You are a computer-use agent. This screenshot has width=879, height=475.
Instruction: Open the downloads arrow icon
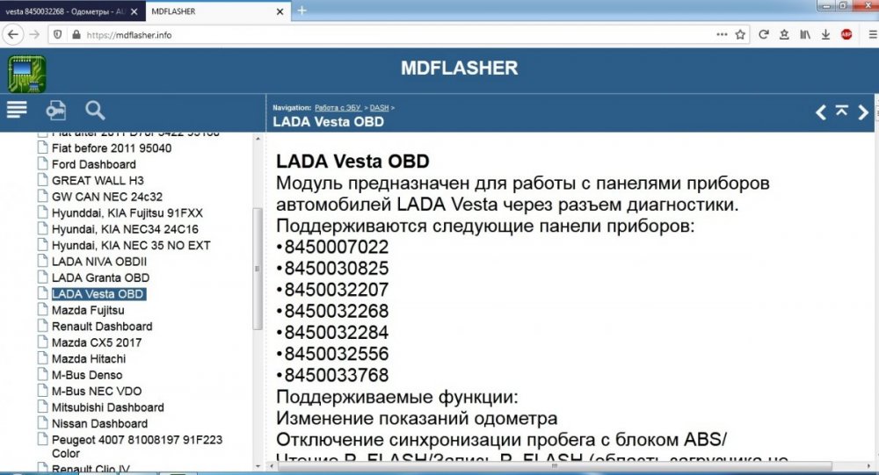(x=825, y=35)
